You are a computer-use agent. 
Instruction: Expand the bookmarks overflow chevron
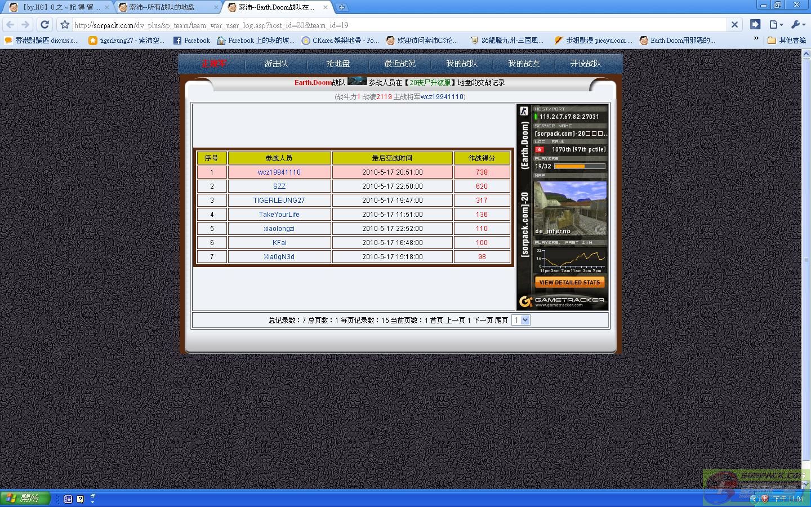[756, 39]
